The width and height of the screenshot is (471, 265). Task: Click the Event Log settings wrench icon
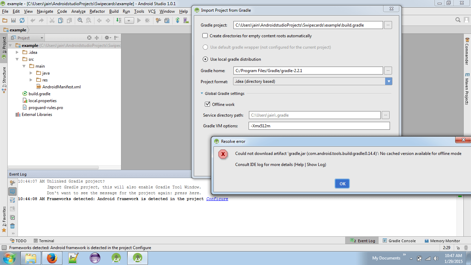[12, 183]
